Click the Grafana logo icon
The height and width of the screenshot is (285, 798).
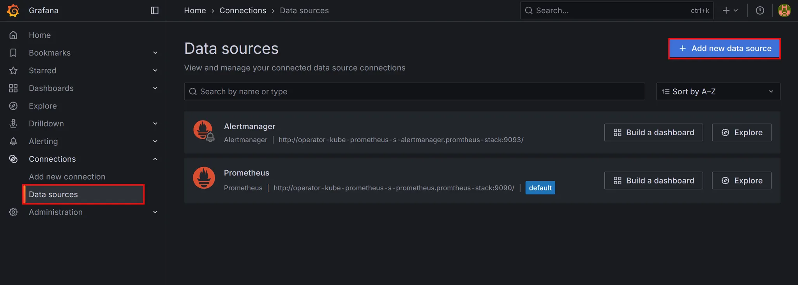pos(13,10)
